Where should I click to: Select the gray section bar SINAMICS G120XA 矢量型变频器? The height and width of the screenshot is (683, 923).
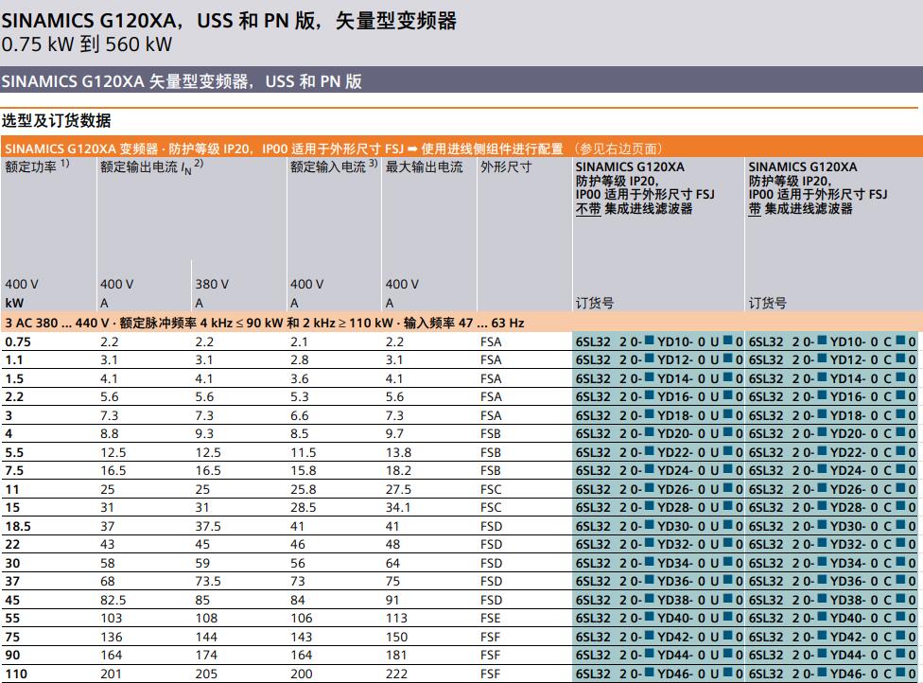pyautogui.click(x=182, y=82)
